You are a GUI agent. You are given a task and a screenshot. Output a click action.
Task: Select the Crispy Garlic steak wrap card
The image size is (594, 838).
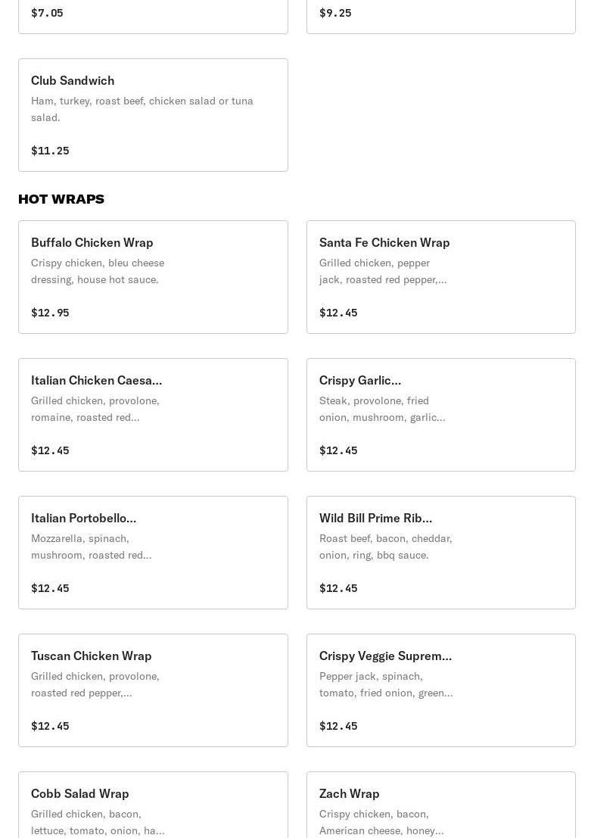(440, 415)
